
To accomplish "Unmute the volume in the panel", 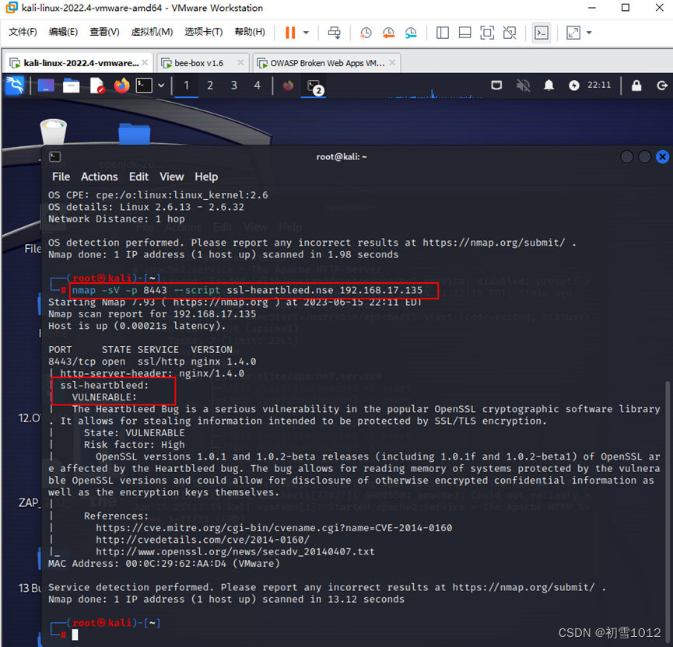I will click(x=523, y=86).
